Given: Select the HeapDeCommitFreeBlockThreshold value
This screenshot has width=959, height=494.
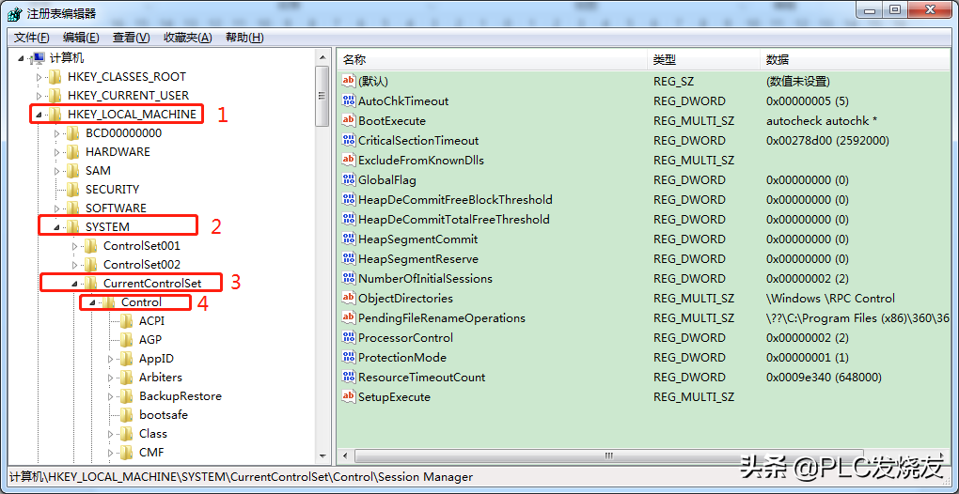Looking at the screenshot, I should pyautogui.click(x=455, y=200).
